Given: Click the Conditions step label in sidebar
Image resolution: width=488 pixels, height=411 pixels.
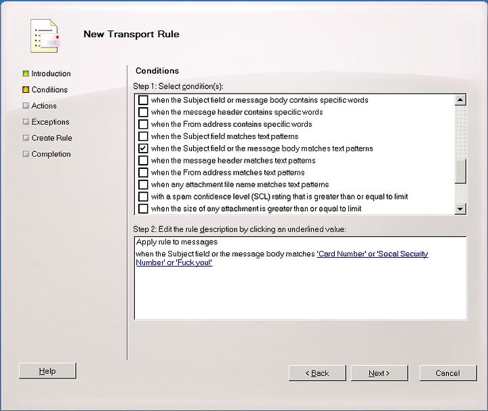Looking at the screenshot, I should [x=49, y=90].
